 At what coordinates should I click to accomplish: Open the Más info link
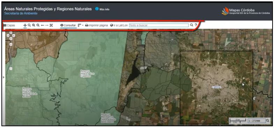click(102, 9)
